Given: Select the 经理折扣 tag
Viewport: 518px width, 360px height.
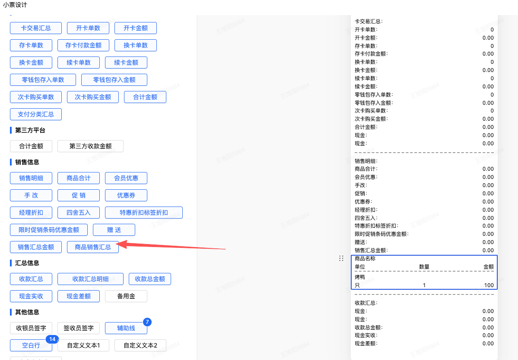Looking at the screenshot, I should pyautogui.click(x=31, y=213).
